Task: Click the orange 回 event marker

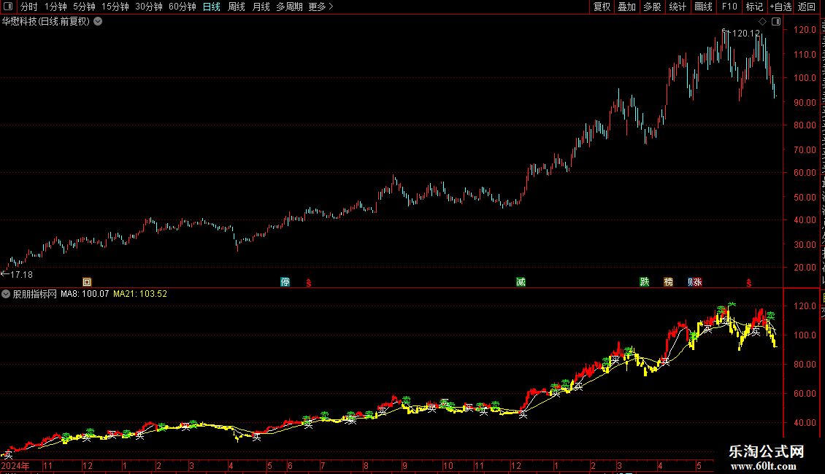Action: coord(87,282)
